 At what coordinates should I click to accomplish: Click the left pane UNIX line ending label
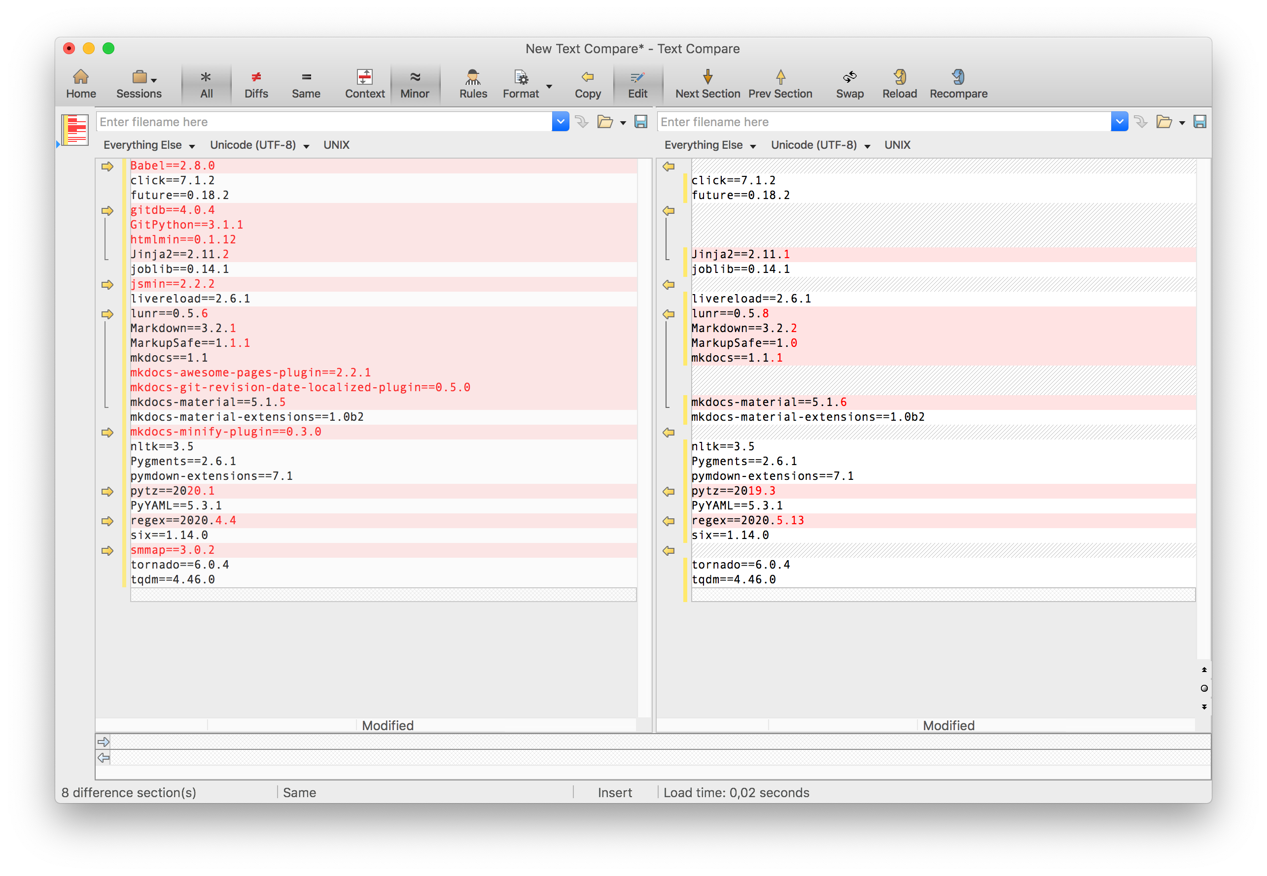tap(336, 145)
